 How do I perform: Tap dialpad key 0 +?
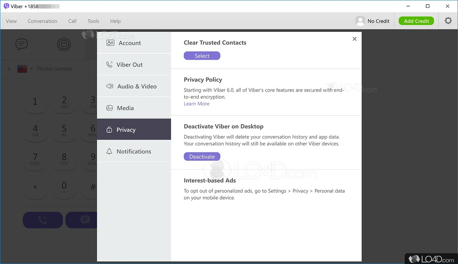click(x=64, y=187)
